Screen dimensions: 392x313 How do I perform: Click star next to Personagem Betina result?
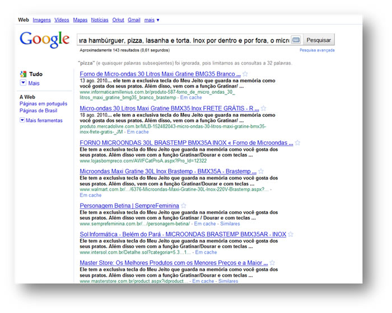tap(184, 206)
